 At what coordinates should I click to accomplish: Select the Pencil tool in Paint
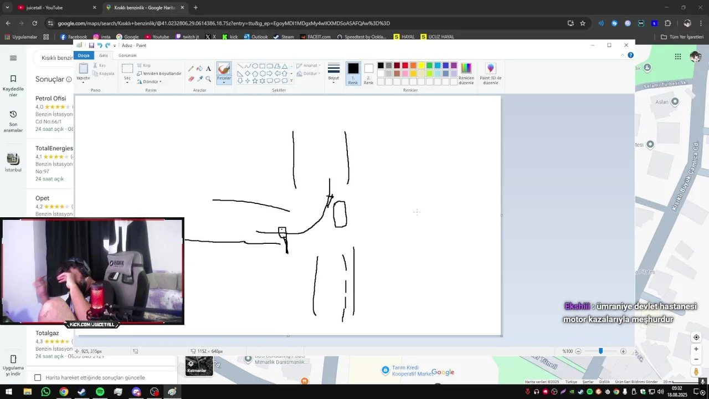click(x=191, y=69)
